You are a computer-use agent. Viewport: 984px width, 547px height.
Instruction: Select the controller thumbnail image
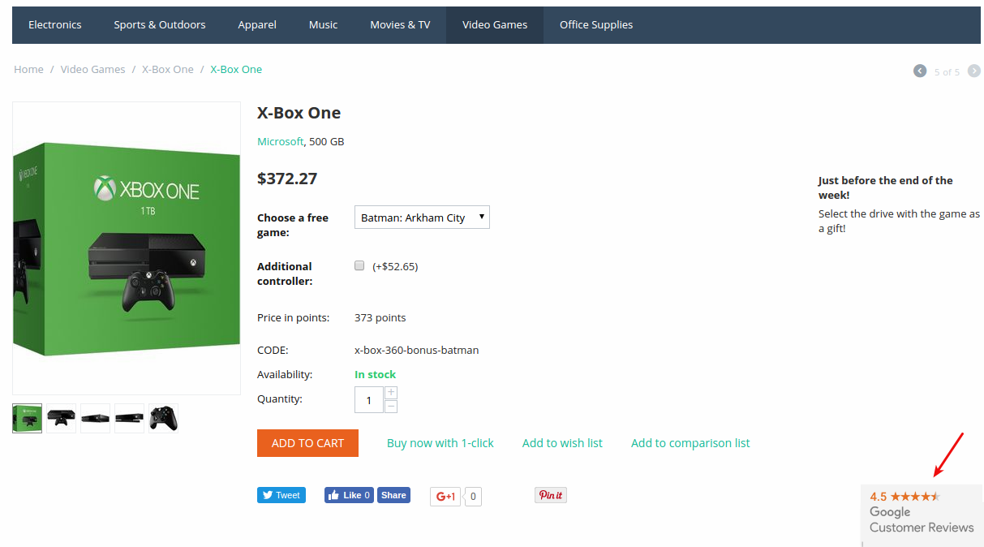click(163, 418)
